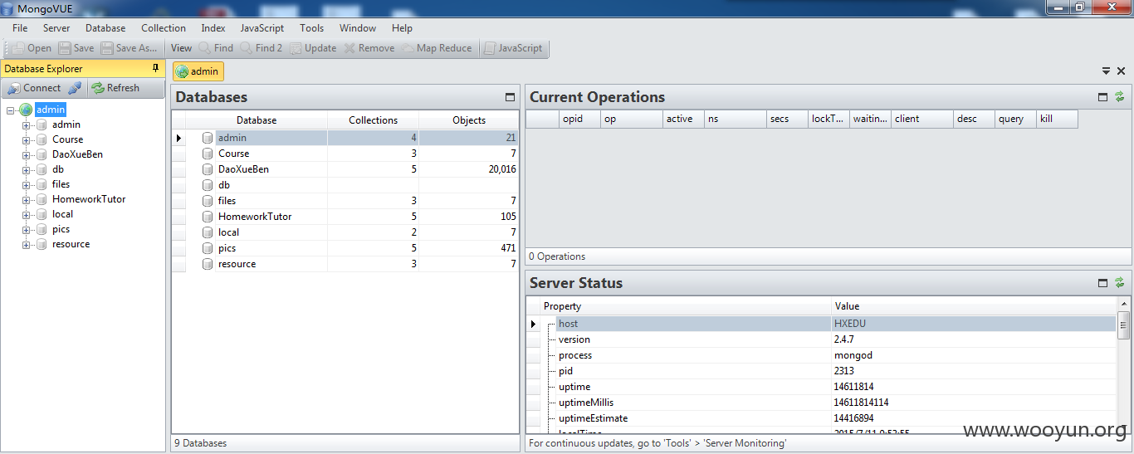Expand the Course tree node
The width and height of the screenshot is (1134, 454).
(x=26, y=140)
